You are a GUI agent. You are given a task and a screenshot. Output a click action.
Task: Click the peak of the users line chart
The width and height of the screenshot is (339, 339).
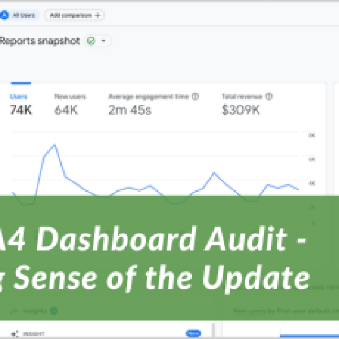pos(55,145)
